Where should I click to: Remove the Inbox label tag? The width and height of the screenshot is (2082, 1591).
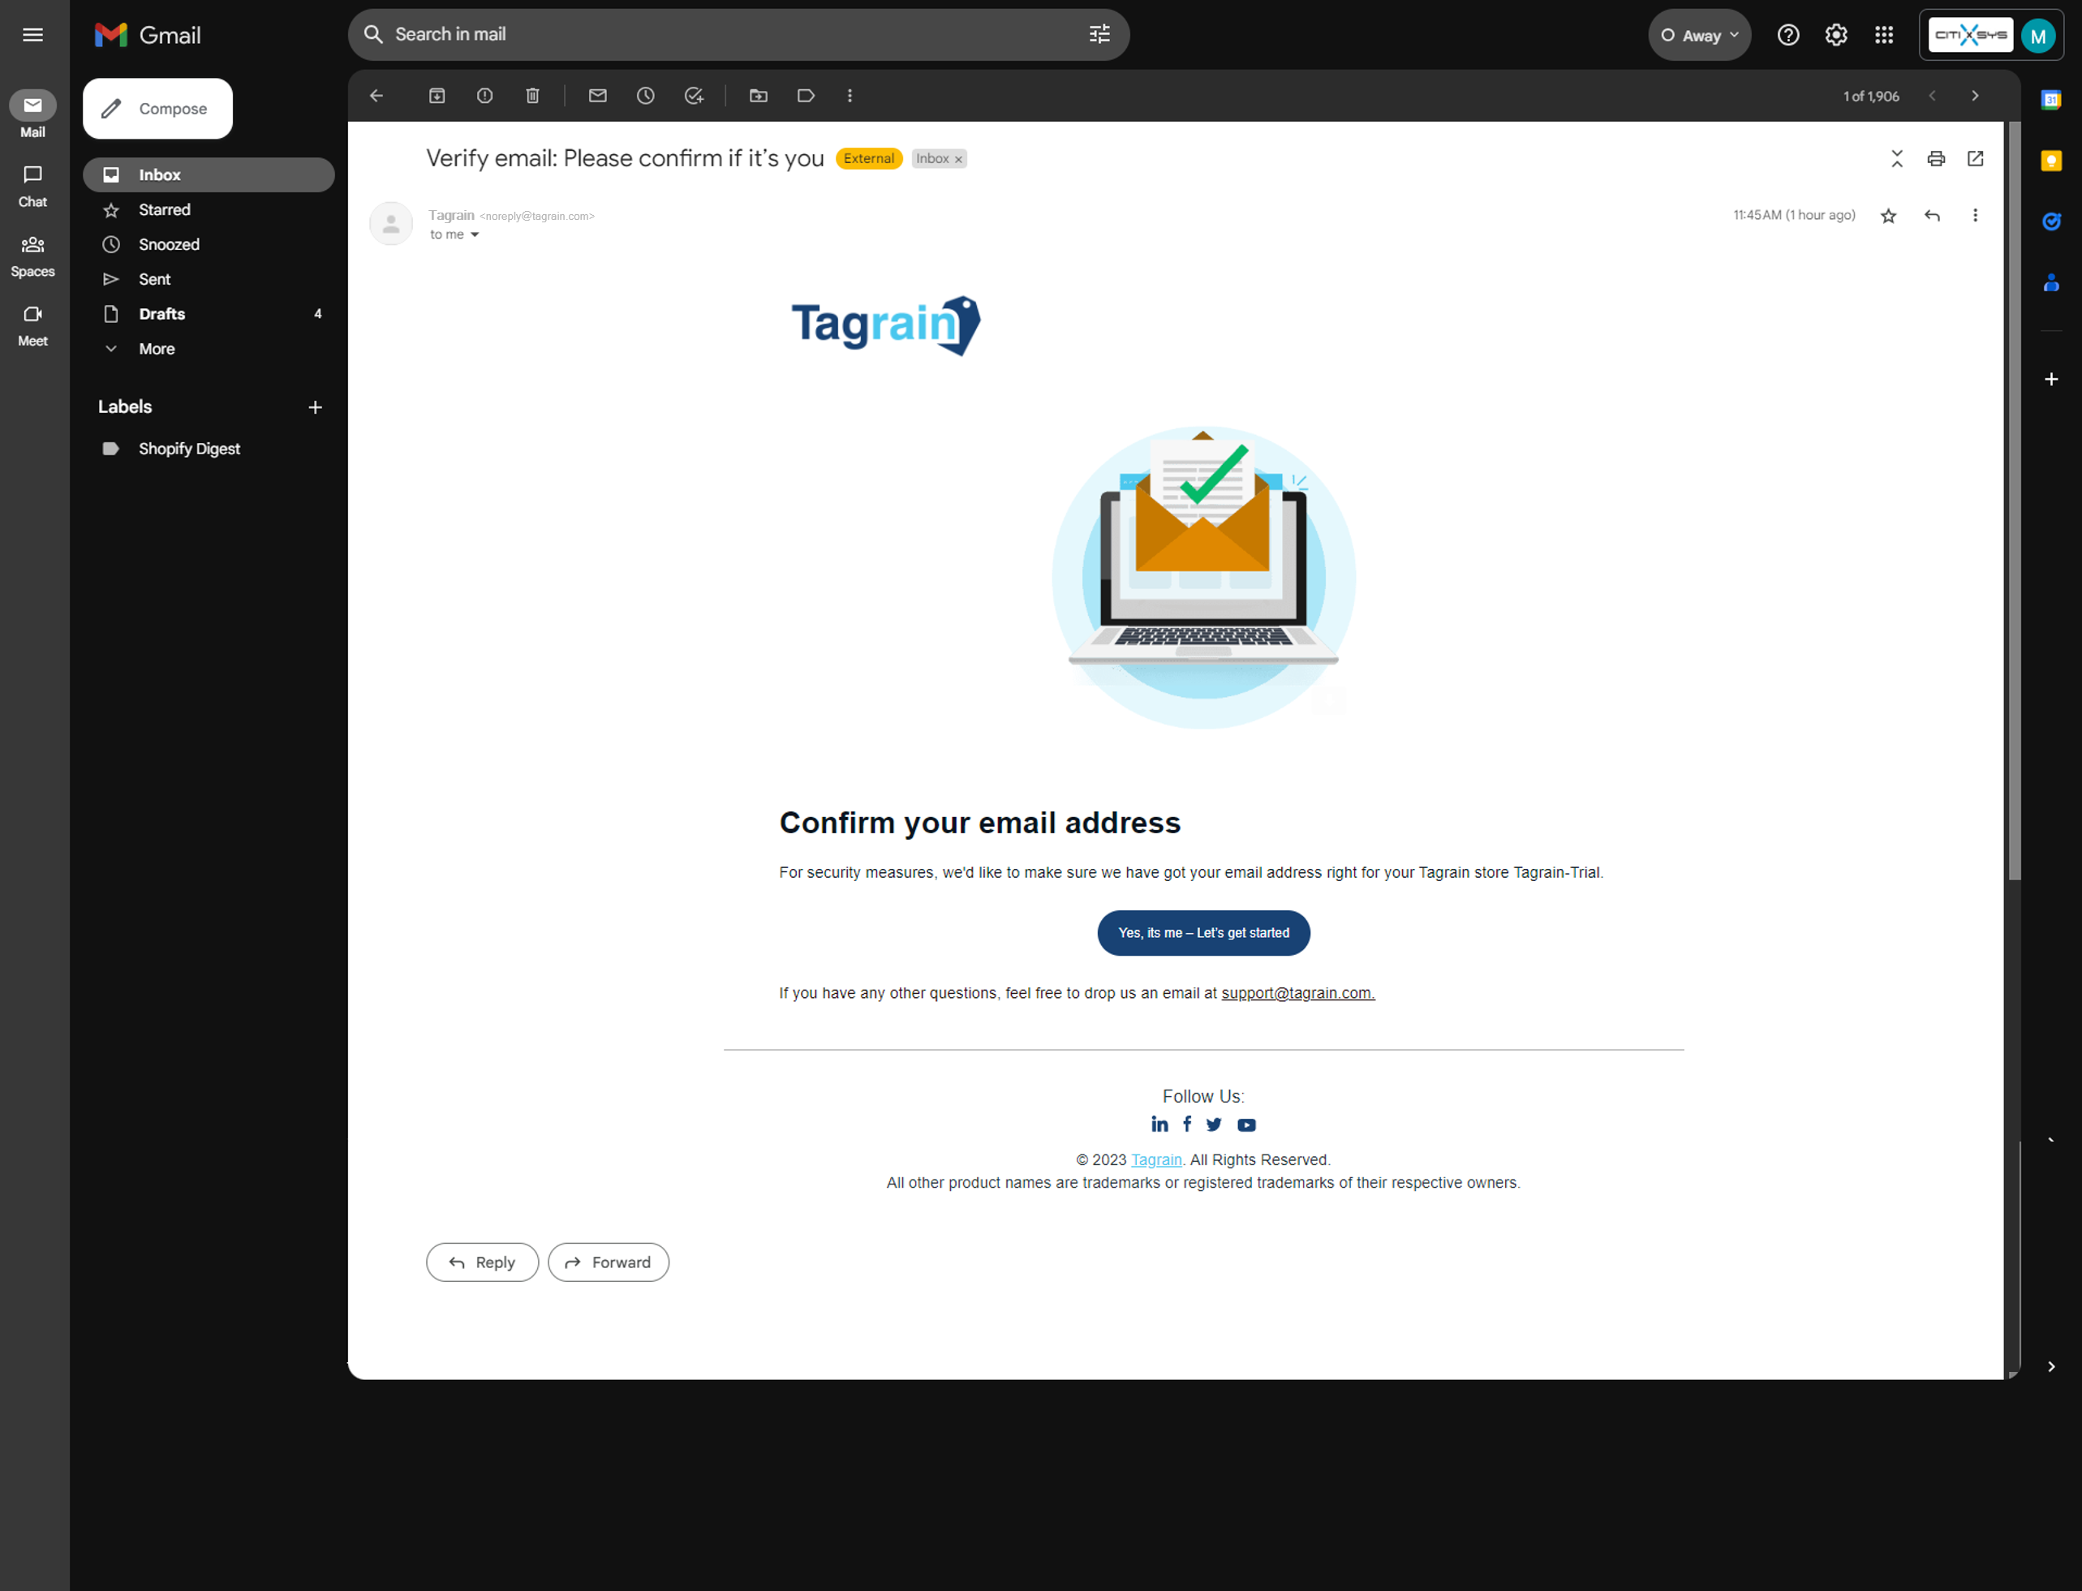(958, 159)
